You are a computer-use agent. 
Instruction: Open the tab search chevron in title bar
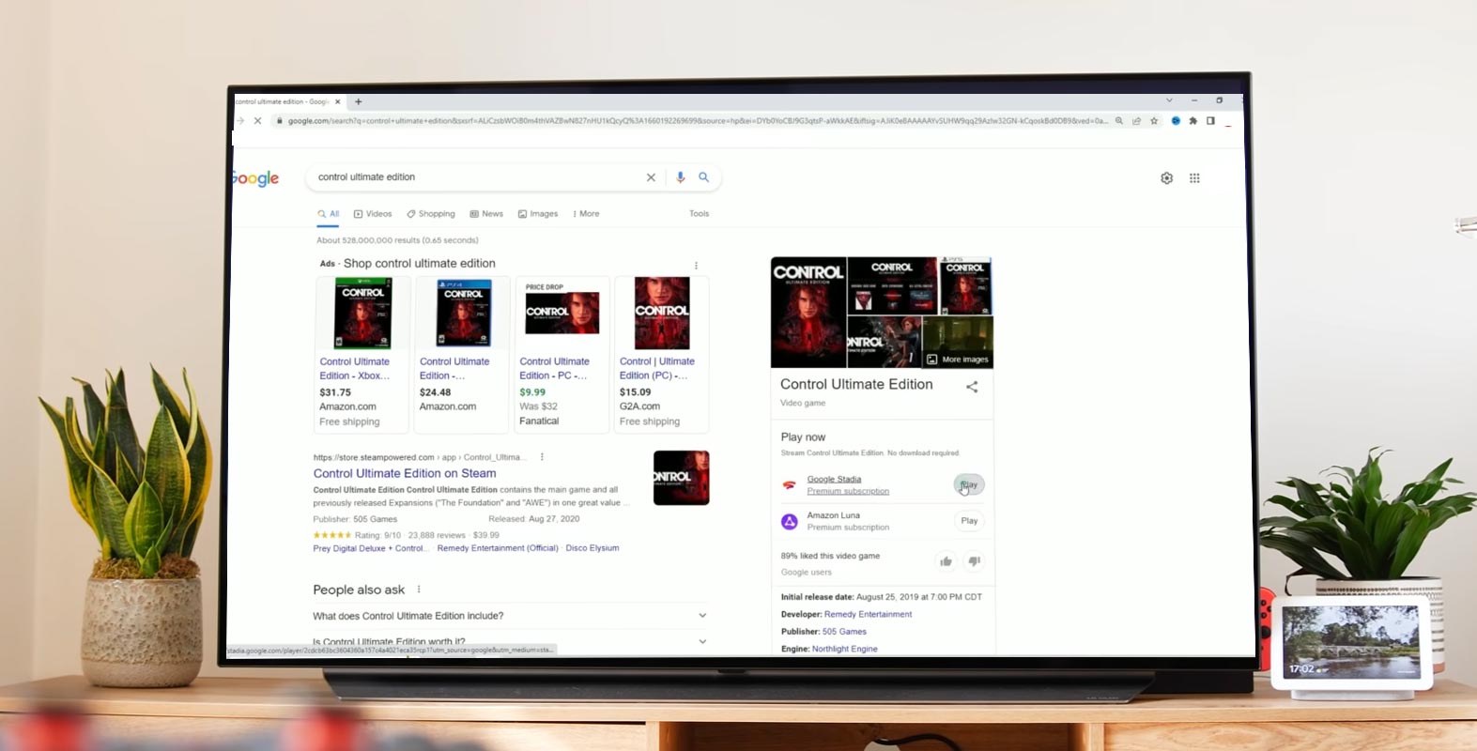pos(1169,100)
